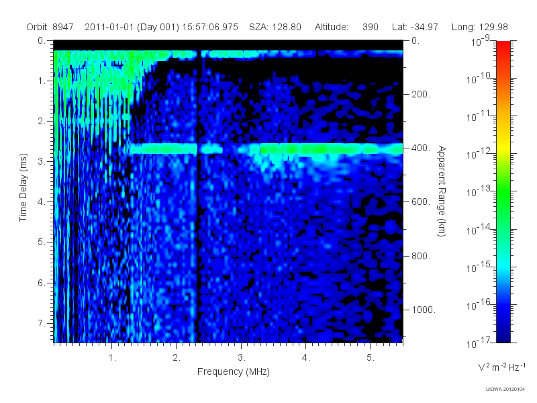The width and height of the screenshot is (537, 403).
Task: Click the apparent range tick label '0.'
Action: pos(416,40)
